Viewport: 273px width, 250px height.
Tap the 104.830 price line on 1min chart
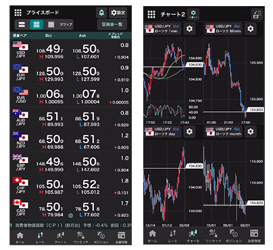195,65
